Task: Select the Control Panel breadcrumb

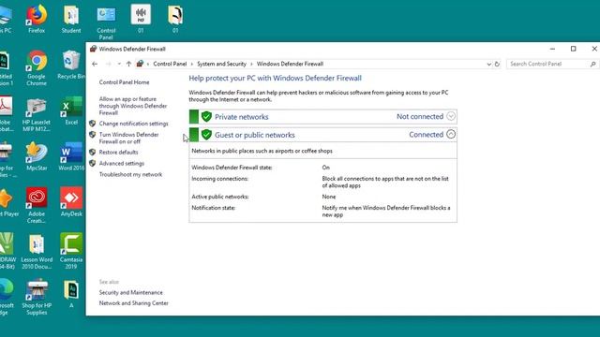Action: click(x=170, y=64)
